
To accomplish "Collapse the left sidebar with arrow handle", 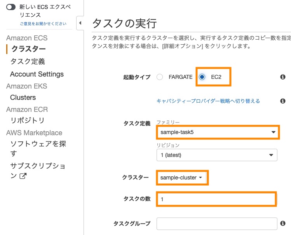I will (x=80, y=23).
